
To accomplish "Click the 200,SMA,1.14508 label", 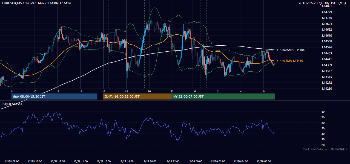I will (290, 50).
